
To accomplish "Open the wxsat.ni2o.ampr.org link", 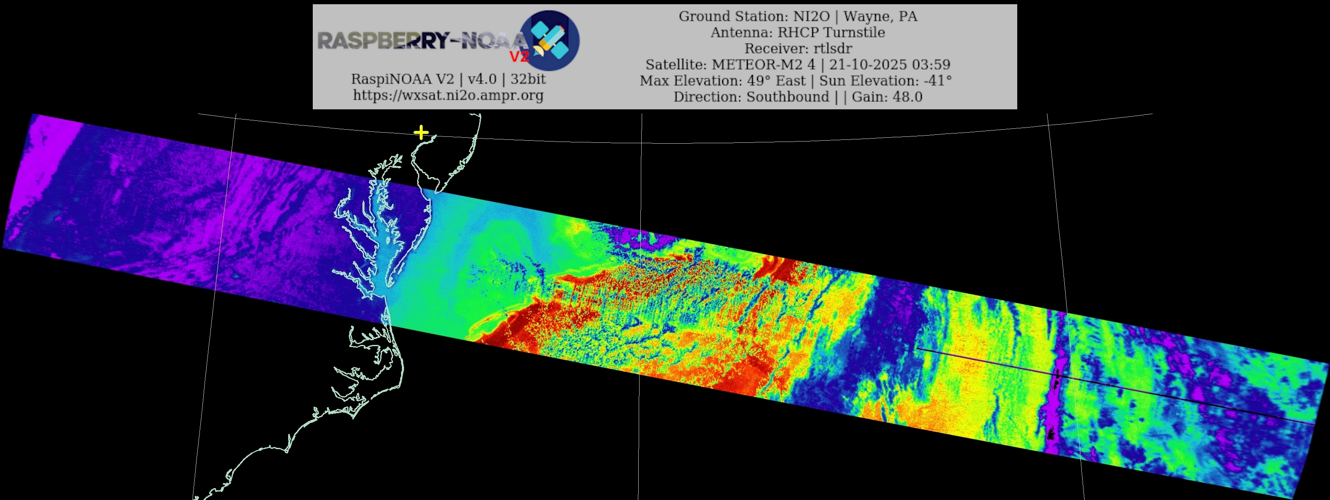I will click(448, 95).
